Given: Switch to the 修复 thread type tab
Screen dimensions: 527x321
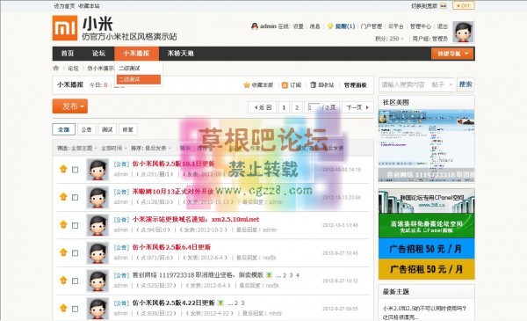Looking at the screenshot, I should (128, 129).
